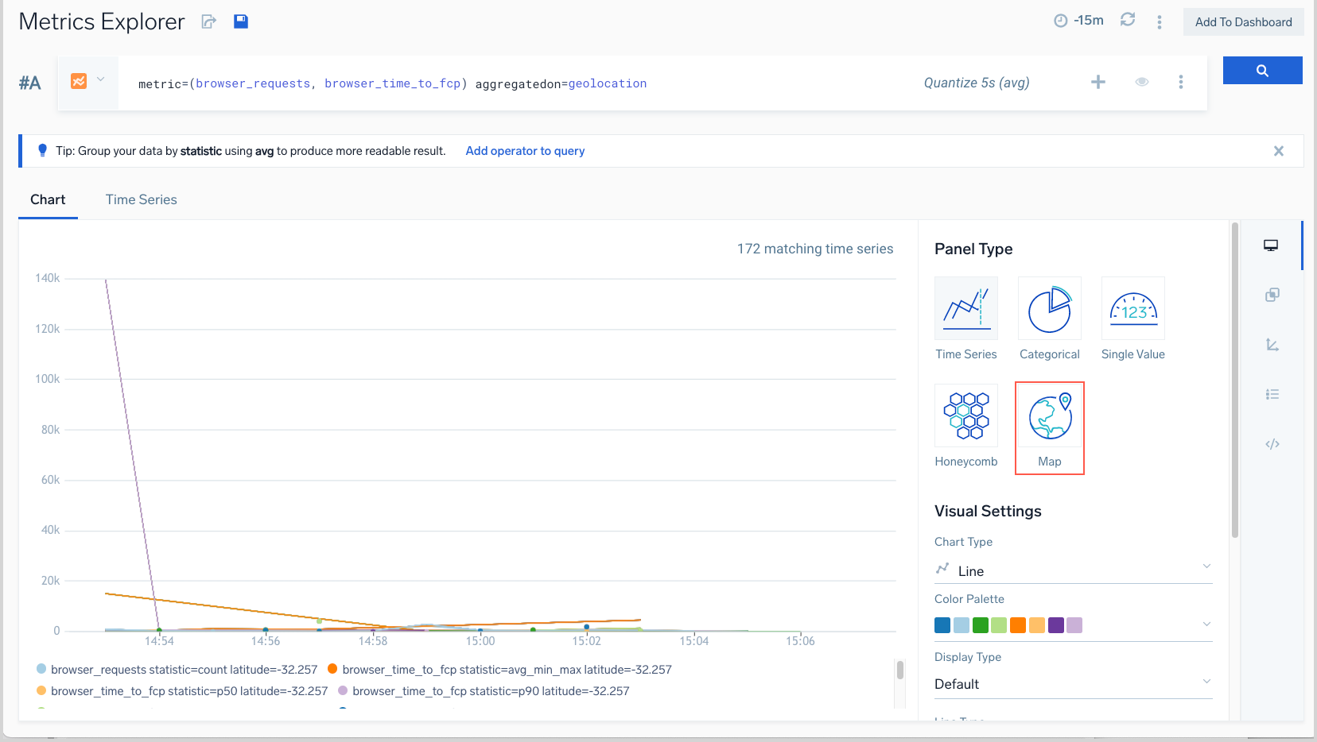The height and width of the screenshot is (742, 1317).
Task: Open query row options kebab menu
Action: [x=1181, y=82]
